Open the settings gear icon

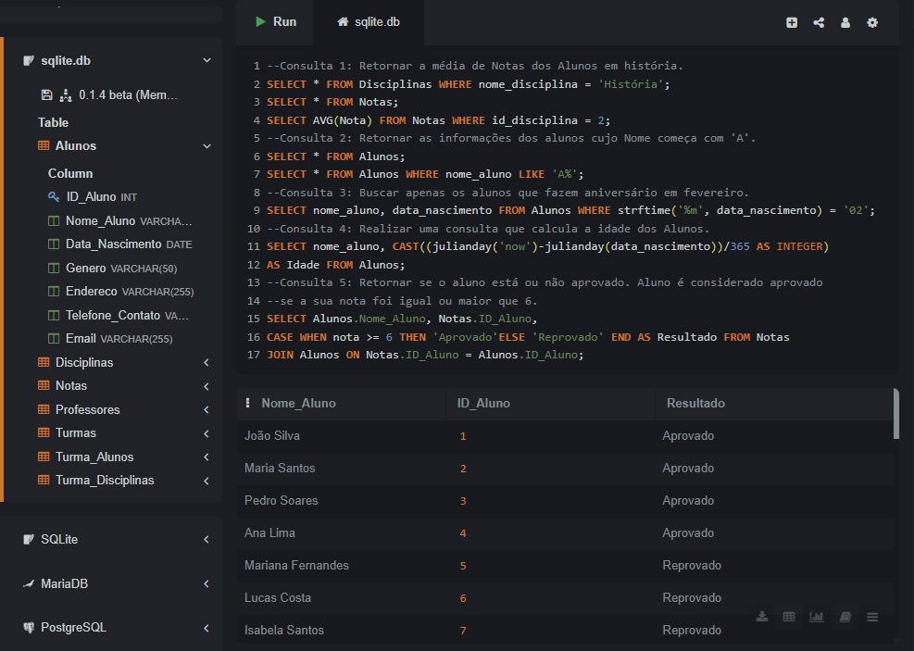[x=872, y=23]
